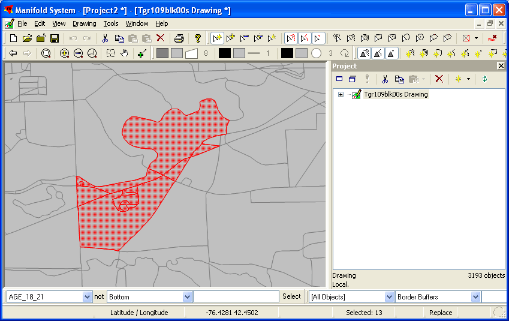Expand the Tgr109blk00s Drawing tree node
The image size is (509, 321).
coord(341,95)
